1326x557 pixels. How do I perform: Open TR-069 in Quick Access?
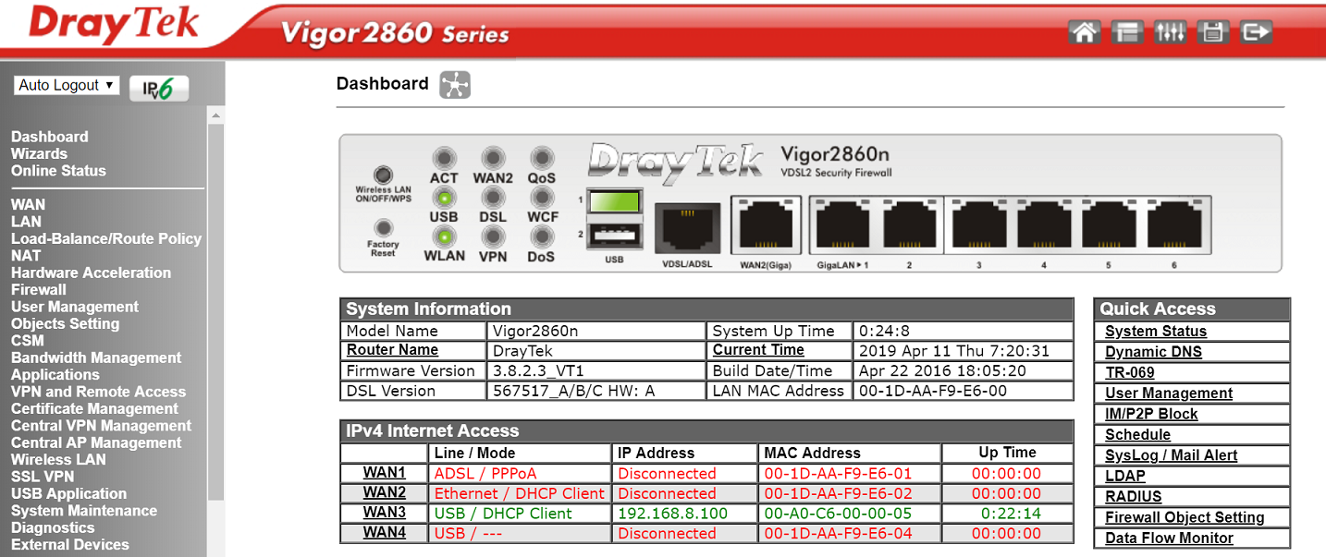point(1130,373)
